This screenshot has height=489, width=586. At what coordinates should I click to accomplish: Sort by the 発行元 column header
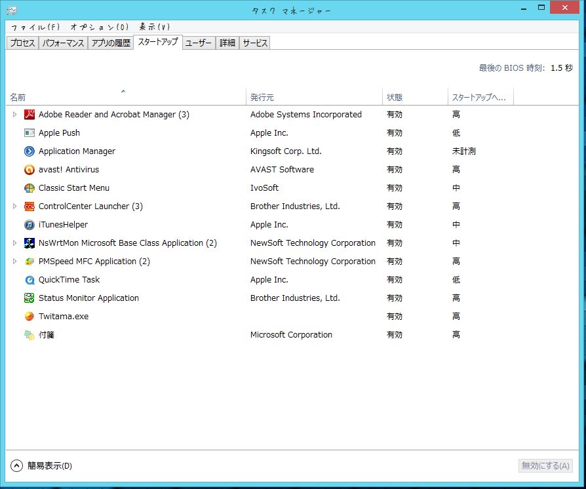click(x=314, y=96)
